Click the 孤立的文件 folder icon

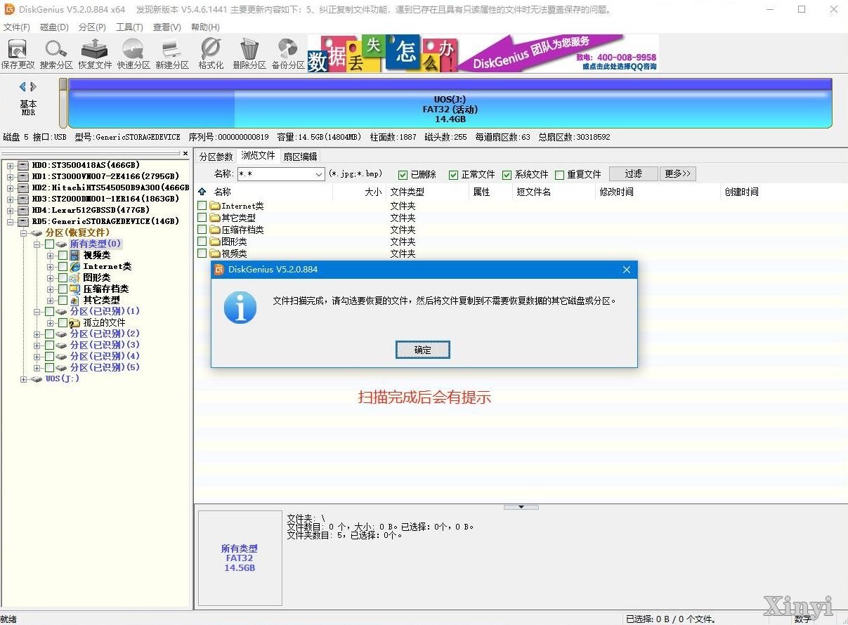pyautogui.click(x=74, y=322)
